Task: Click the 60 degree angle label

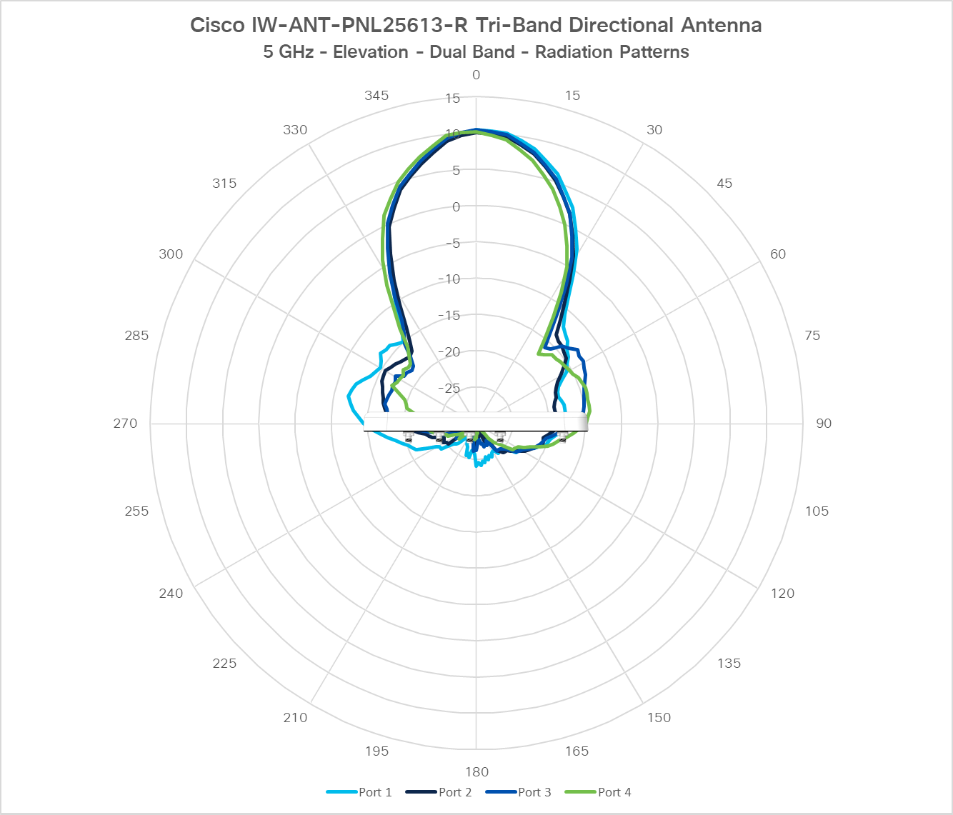Action: tap(778, 254)
